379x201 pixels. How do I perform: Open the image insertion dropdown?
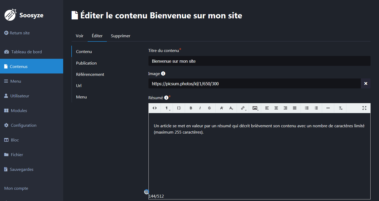[x=255, y=108]
